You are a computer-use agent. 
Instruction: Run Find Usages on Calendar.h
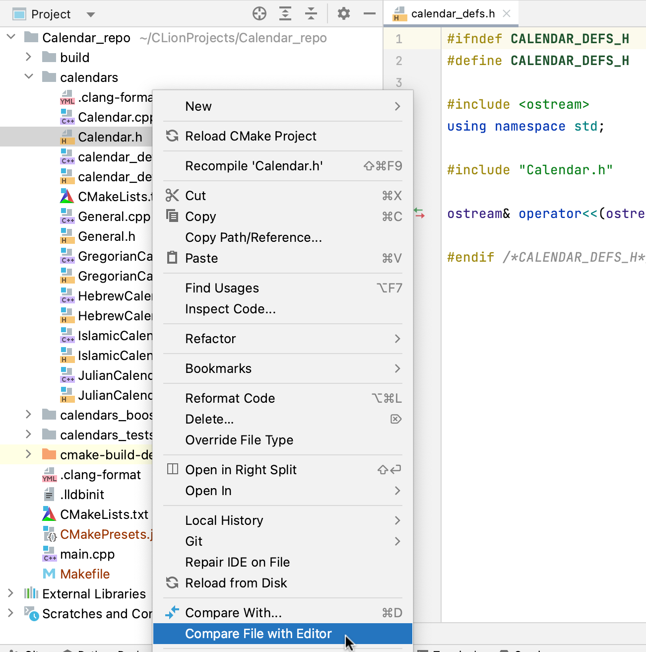[222, 288]
